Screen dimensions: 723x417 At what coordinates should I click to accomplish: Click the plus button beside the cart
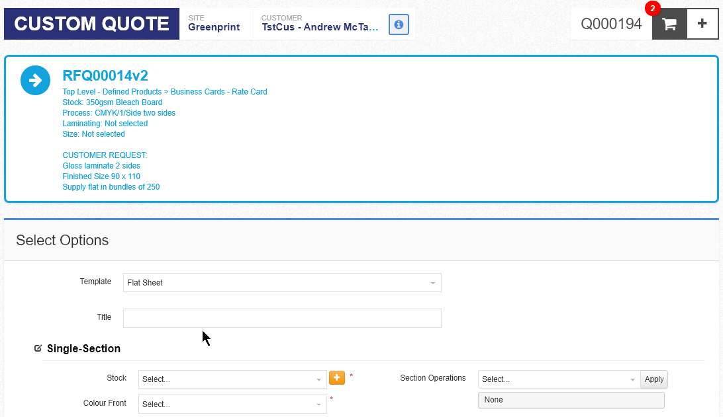coord(702,24)
